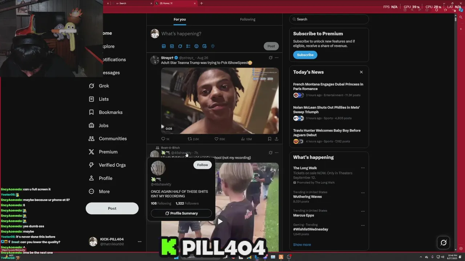Open Grok on the 46shawkty post
Image resolution: width=465 pixels, height=261 pixels.
271,153
